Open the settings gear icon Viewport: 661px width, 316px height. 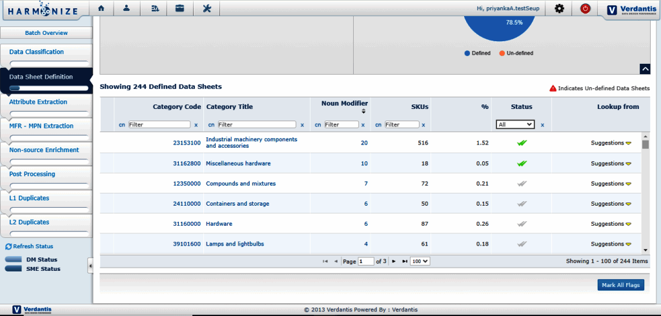point(559,8)
